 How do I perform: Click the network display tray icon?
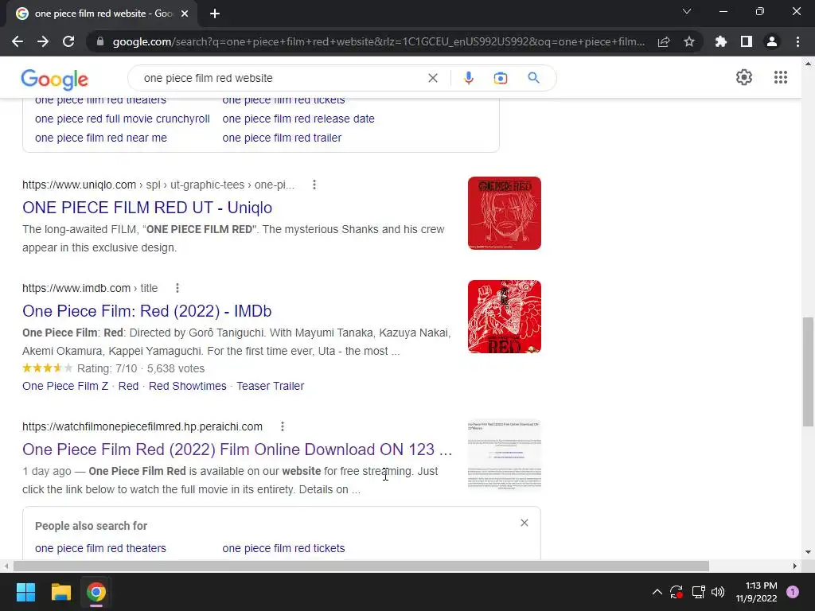[698, 592]
